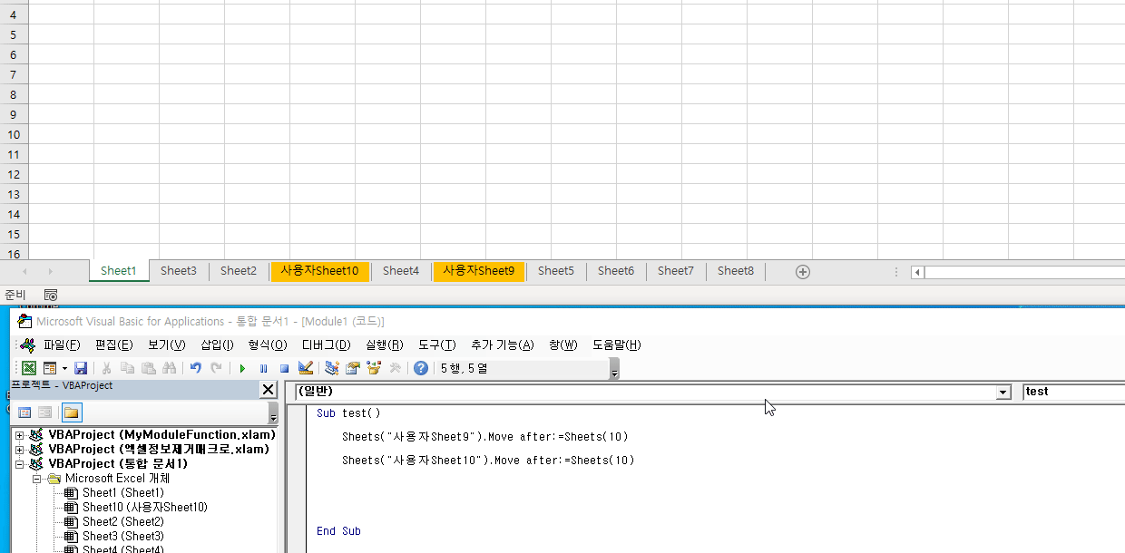Open Find with the binoculars icon
Image resolution: width=1125 pixels, height=553 pixels.
click(x=169, y=368)
